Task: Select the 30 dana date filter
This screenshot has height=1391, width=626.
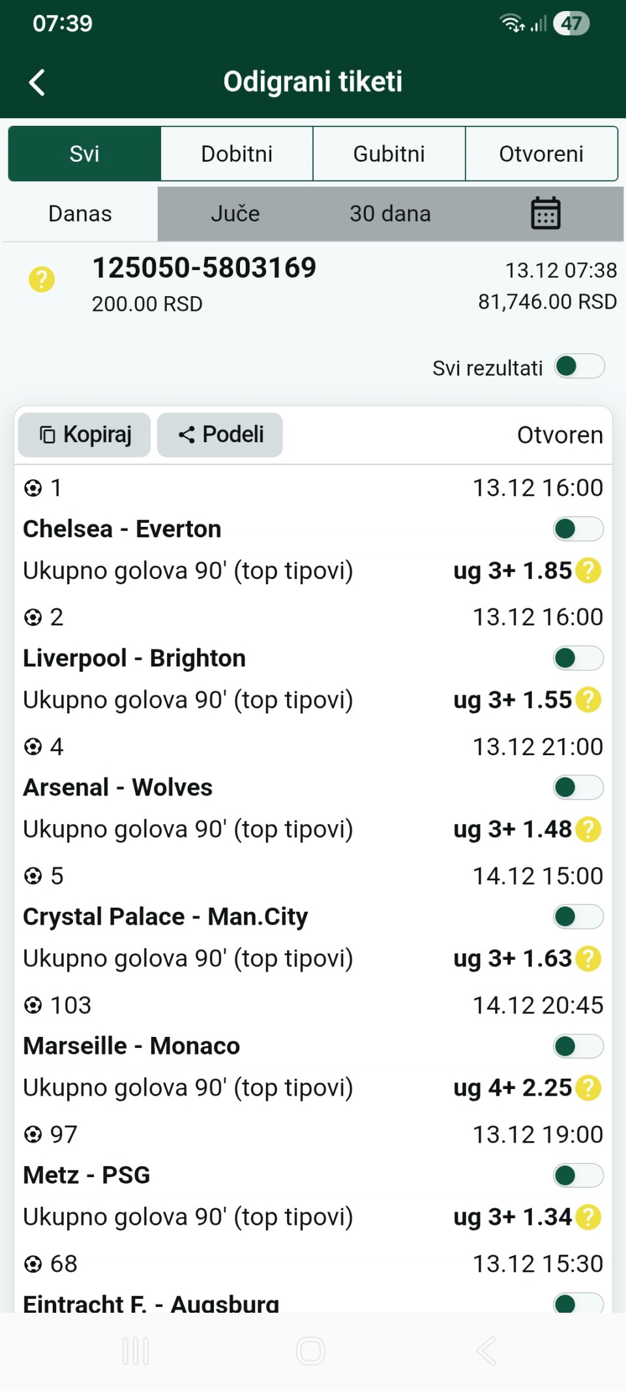Action: click(390, 214)
